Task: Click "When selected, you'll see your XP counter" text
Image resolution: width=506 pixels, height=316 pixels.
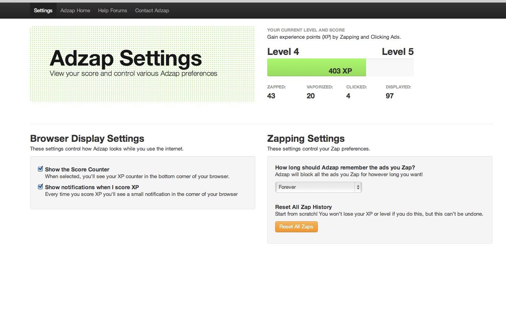Action: (x=137, y=177)
